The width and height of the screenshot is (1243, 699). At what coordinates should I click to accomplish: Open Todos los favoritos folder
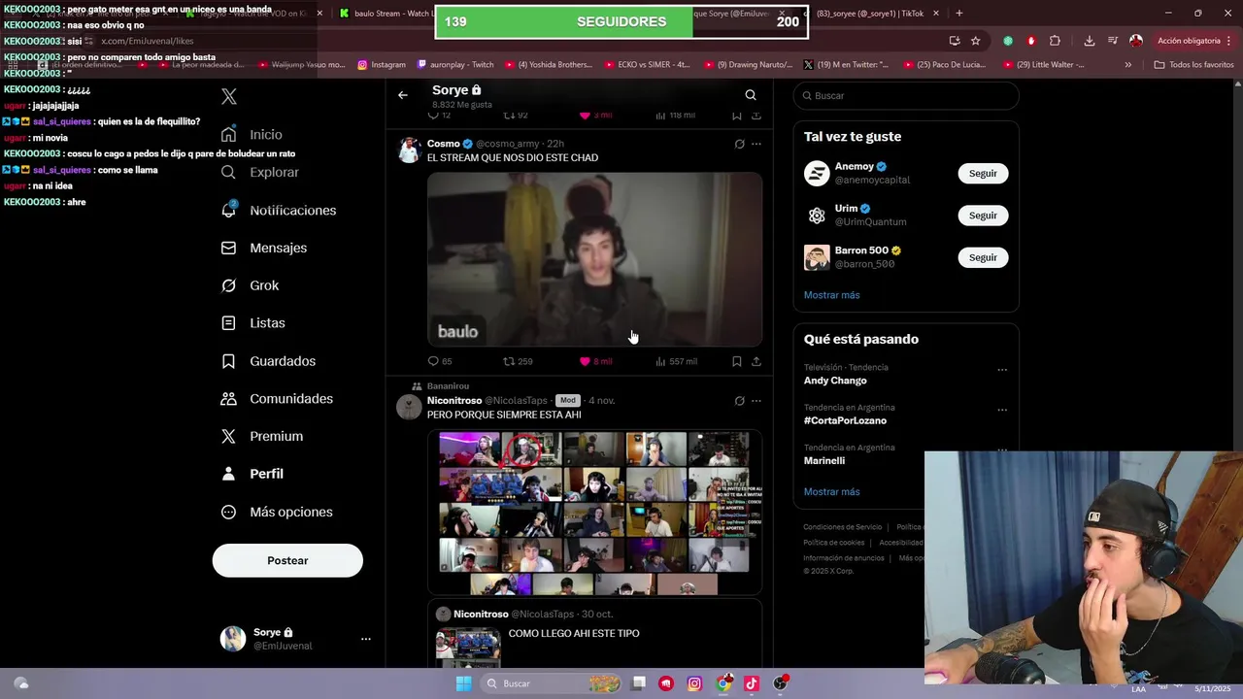click(x=1193, y=65)
